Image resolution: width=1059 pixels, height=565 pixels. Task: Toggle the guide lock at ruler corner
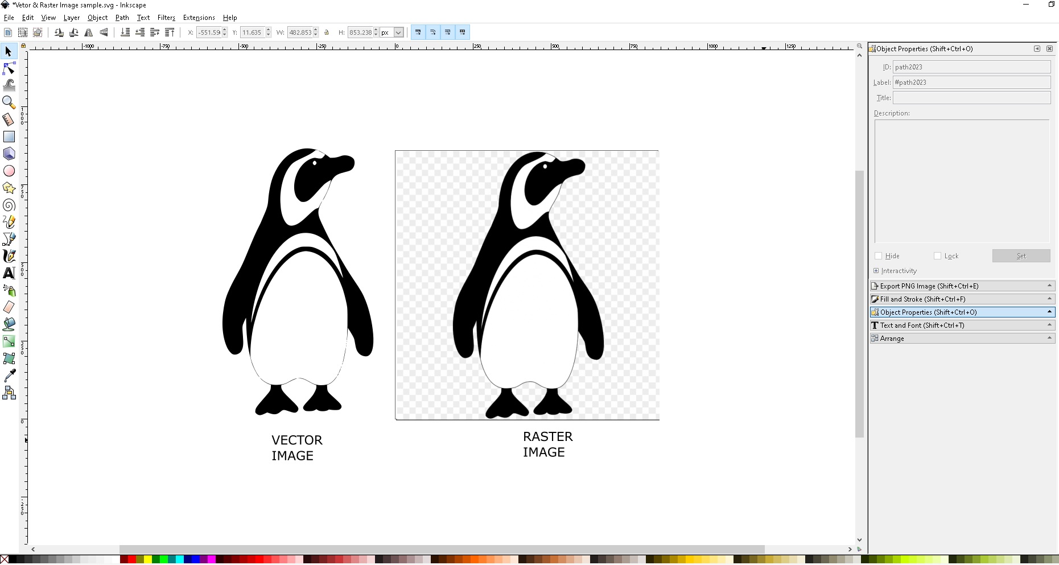23,46
